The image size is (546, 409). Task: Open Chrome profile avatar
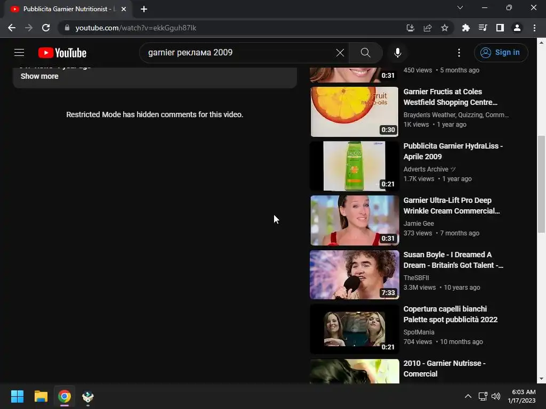click(517, 28)
